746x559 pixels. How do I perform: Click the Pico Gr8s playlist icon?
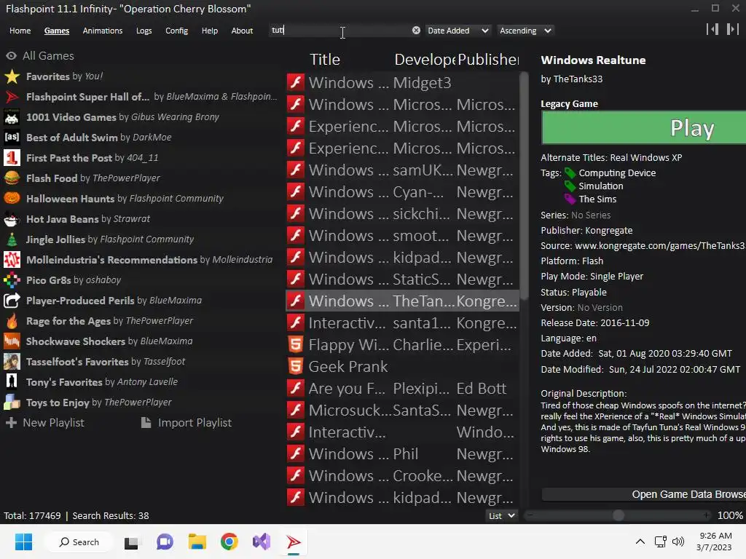click(x=12, y=280)
